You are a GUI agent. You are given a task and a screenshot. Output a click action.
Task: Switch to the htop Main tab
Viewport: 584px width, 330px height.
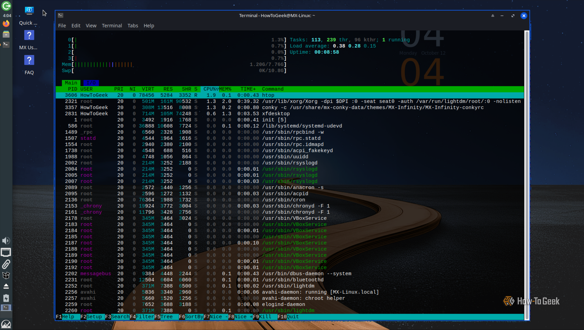click(71, 83)
